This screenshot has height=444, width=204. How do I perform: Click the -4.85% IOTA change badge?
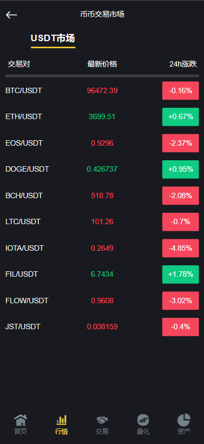click(x=181, y=248)
